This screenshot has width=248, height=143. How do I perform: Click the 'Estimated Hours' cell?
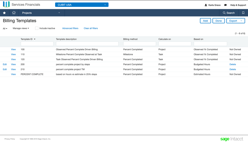[x=202, y=74]
